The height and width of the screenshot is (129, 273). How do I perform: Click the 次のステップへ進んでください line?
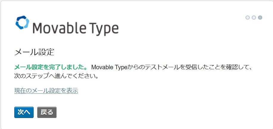point(56,76)
